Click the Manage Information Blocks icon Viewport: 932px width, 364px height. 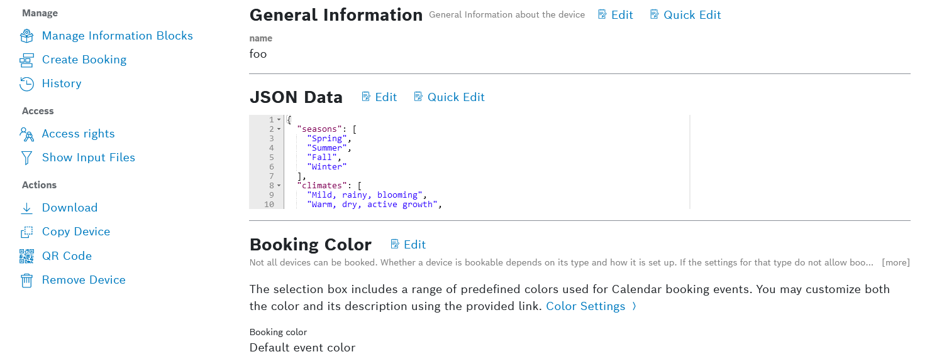click(x=26, y=36)
